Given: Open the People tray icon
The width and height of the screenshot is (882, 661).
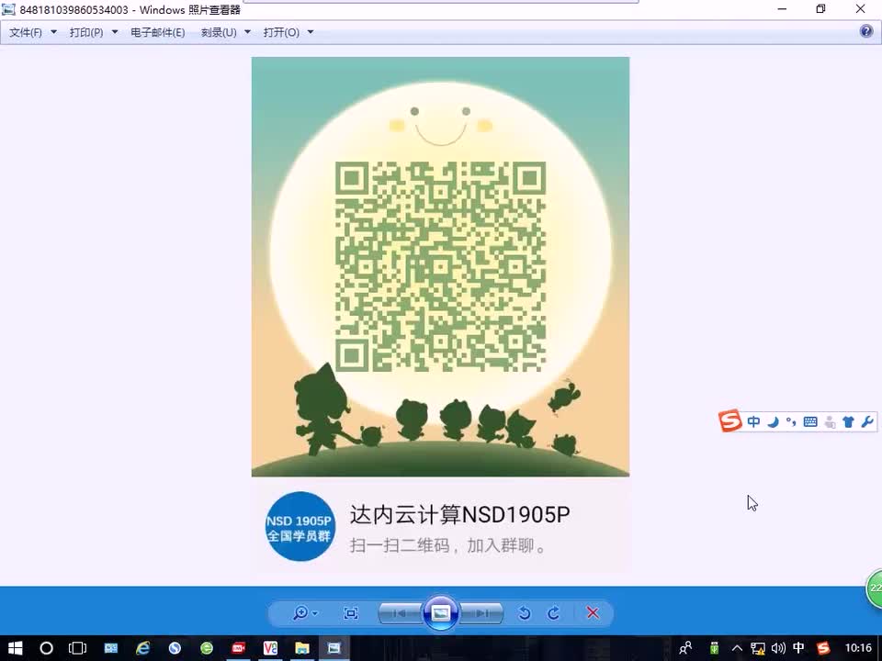Looking at the screenshot, I should (x=685, y=648).
